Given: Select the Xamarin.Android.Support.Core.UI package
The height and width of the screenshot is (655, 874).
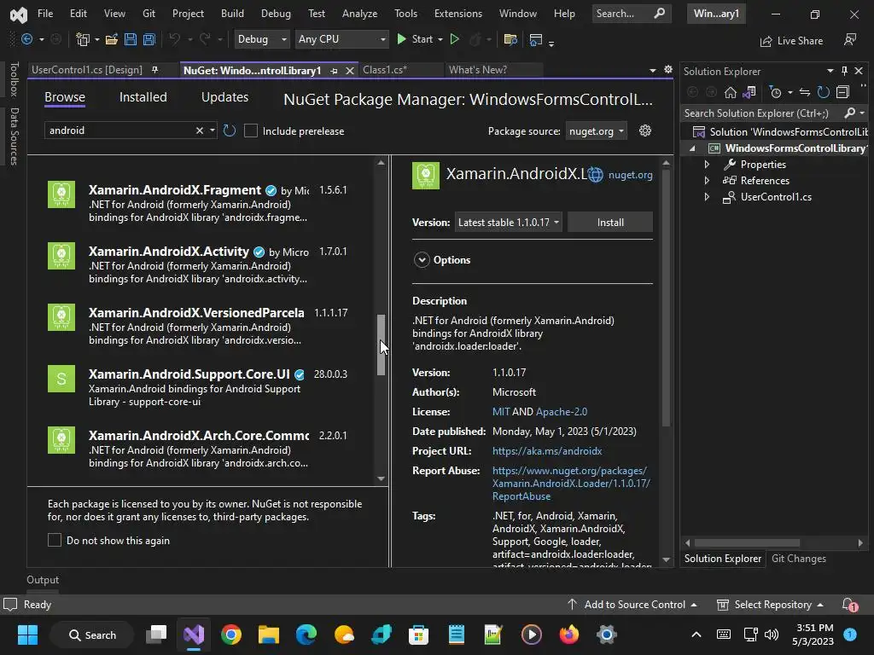Looking at the screenshot, I should tap(202, 387).
